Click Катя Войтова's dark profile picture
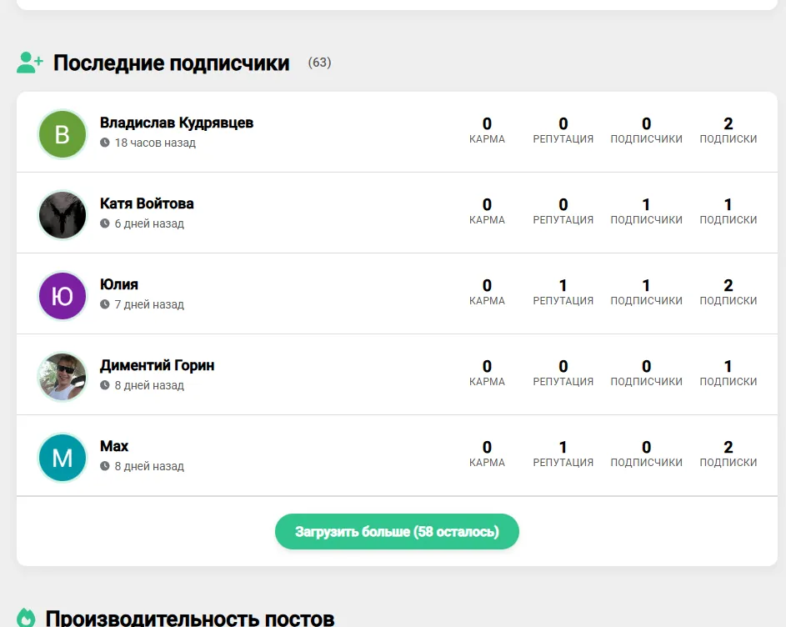Screen dimensions: 786x627 (63, 215)
